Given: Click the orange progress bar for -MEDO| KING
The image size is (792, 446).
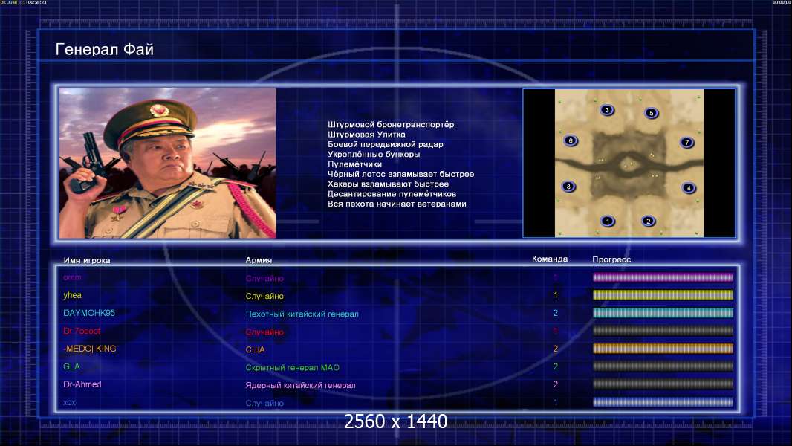Looking at the screenshot, I should pyautogui.click(x=663, y=349).
